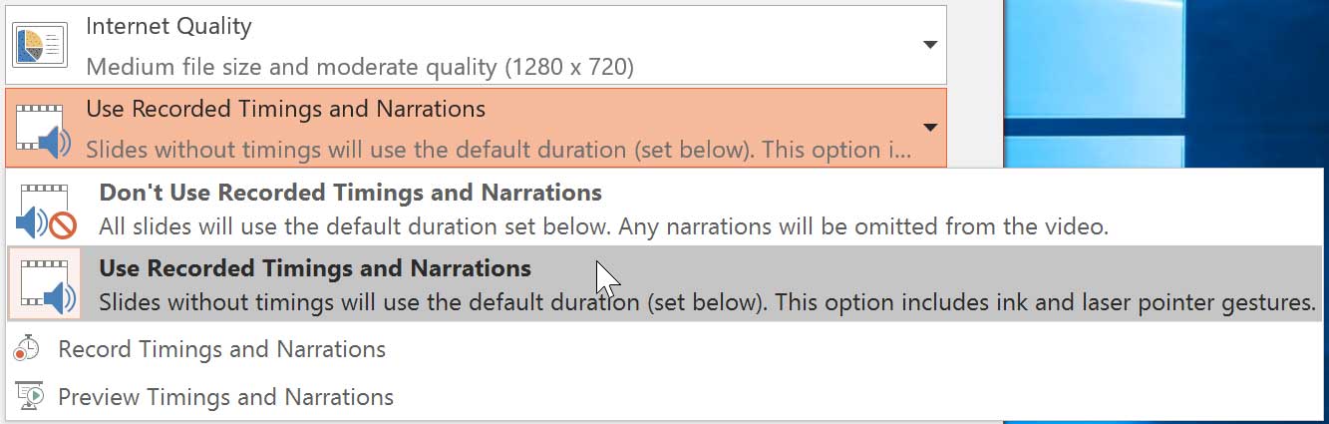Click the highlighted filmstrip speaker icon in the list
Viewport: 1329px width, 424px height.
(46, 284)
